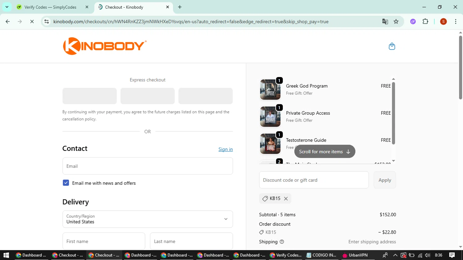463x260 pixels.
Task: Stop loading the page
Action: coord(32,22)
